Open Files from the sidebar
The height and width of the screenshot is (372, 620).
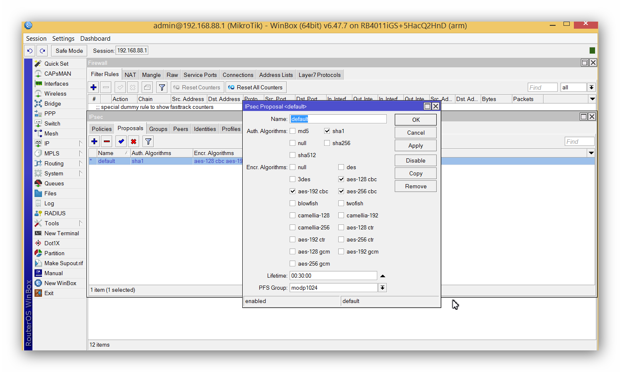tap(50, 193)
